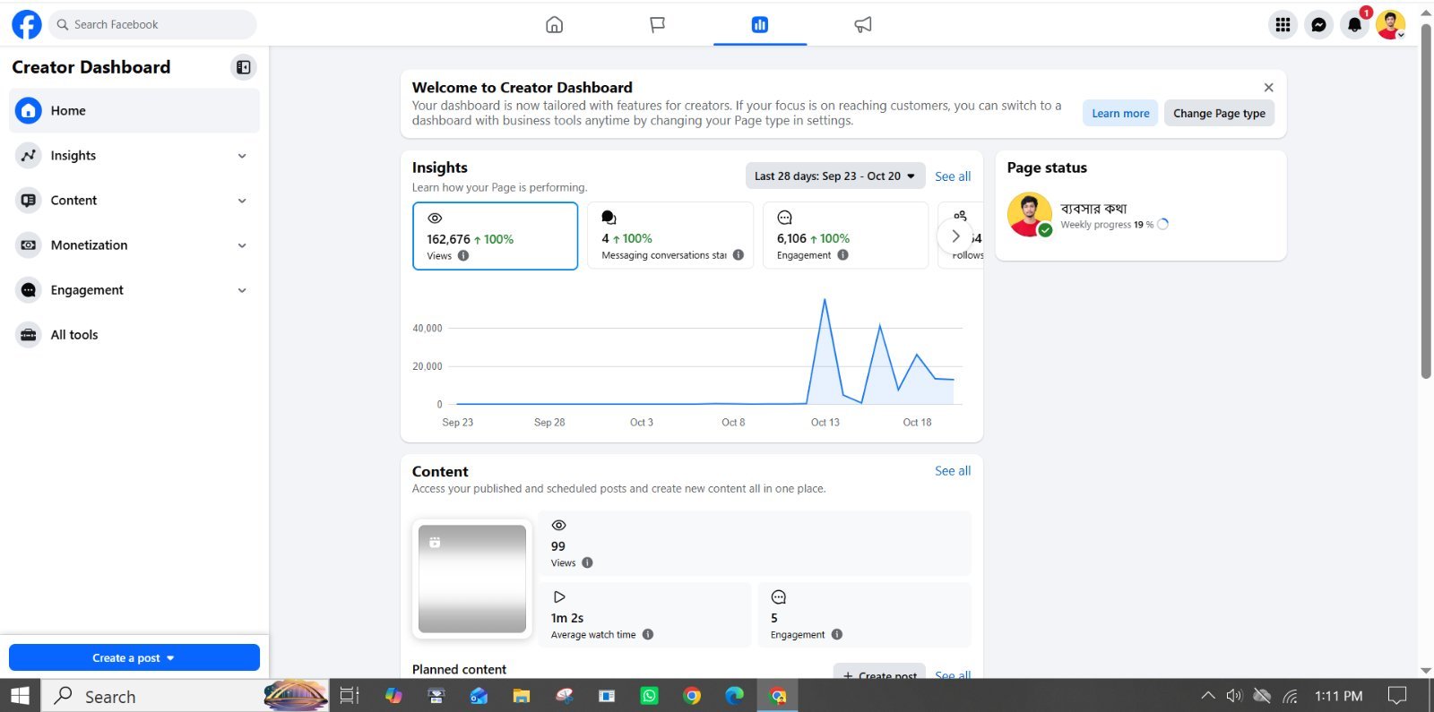The image size is (1434, 712).
Task: Open the Pages flag icon tab
Action: 657,24
